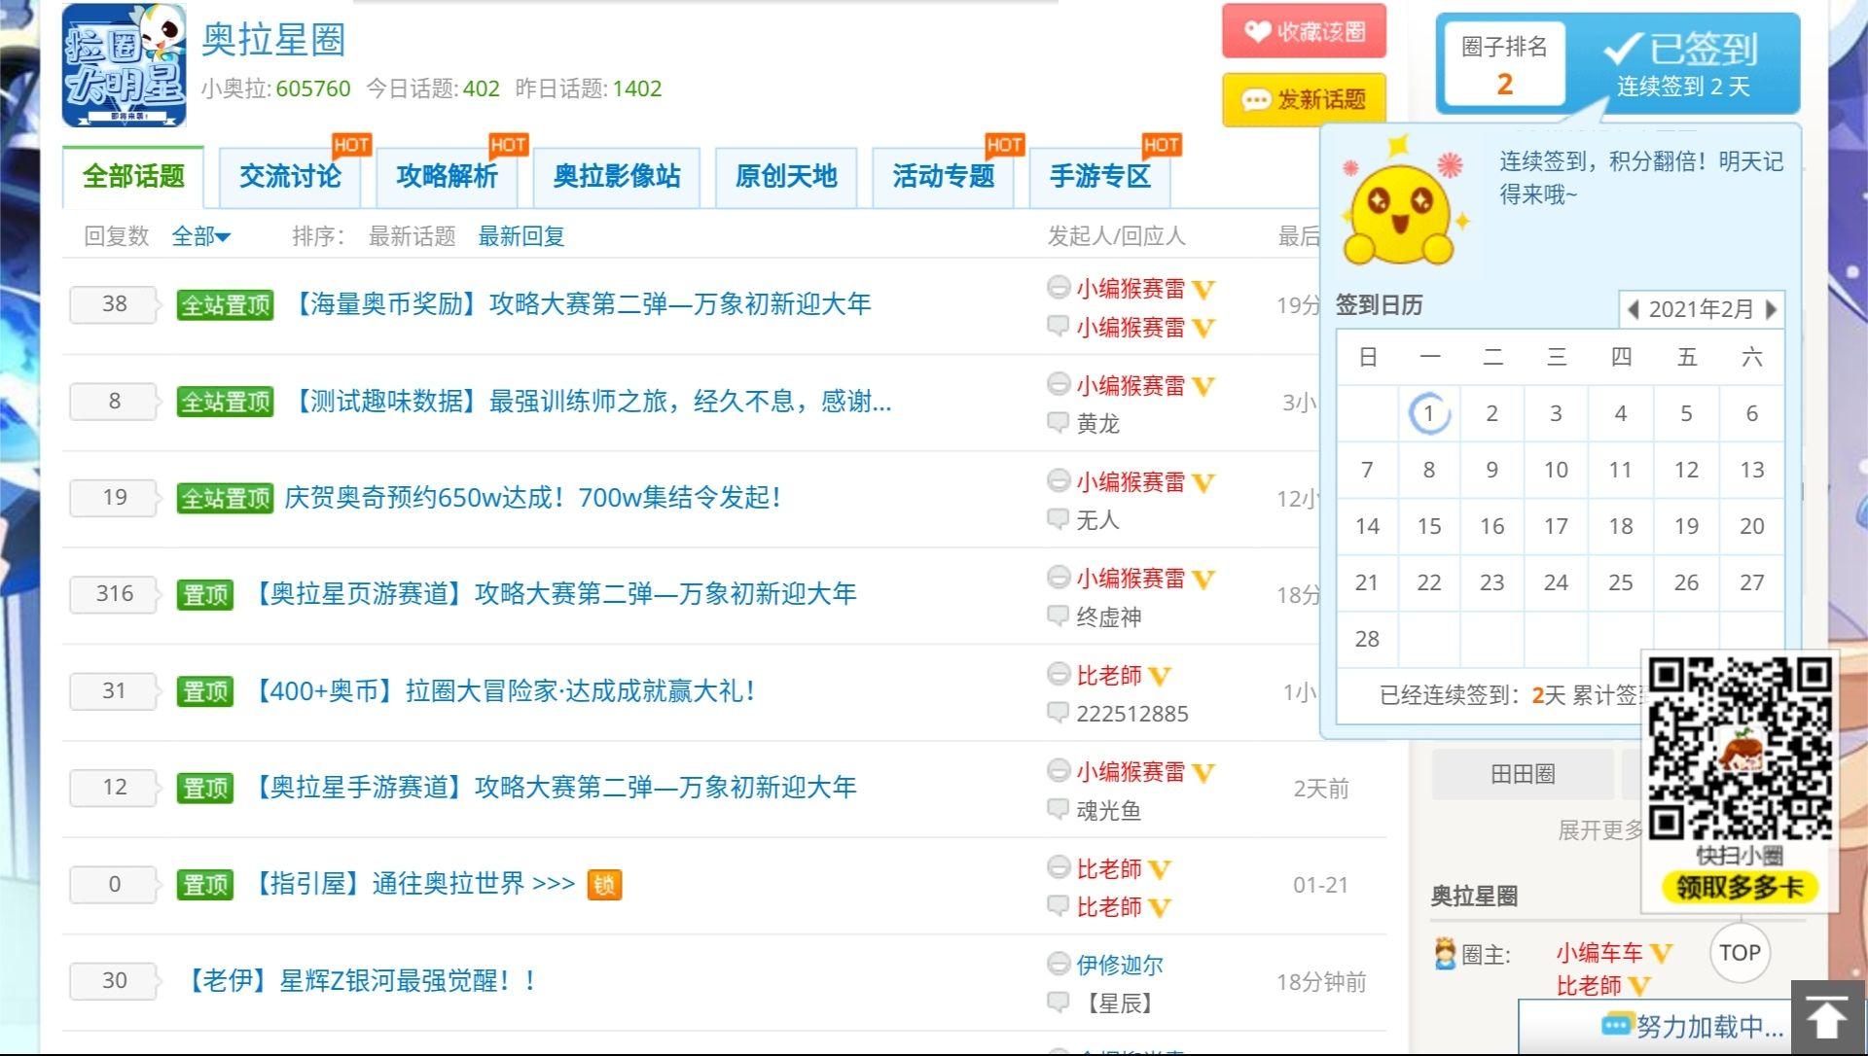The width and height of the screenshot is (1868, 1056).
Task: Open 庆贺奥奇预约650w达成 topic
Action: (x=532, y=498)
